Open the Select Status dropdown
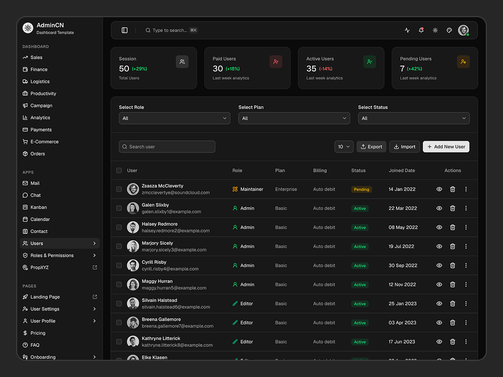Viewport: 503px width, 377px height. (414, 118)
